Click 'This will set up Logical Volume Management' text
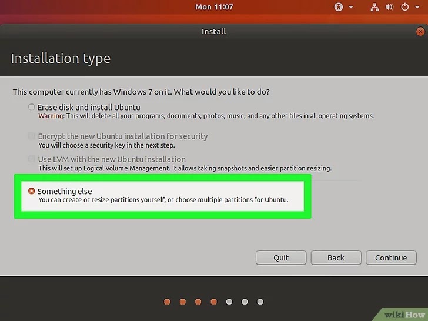 click(x=185, y=168)
